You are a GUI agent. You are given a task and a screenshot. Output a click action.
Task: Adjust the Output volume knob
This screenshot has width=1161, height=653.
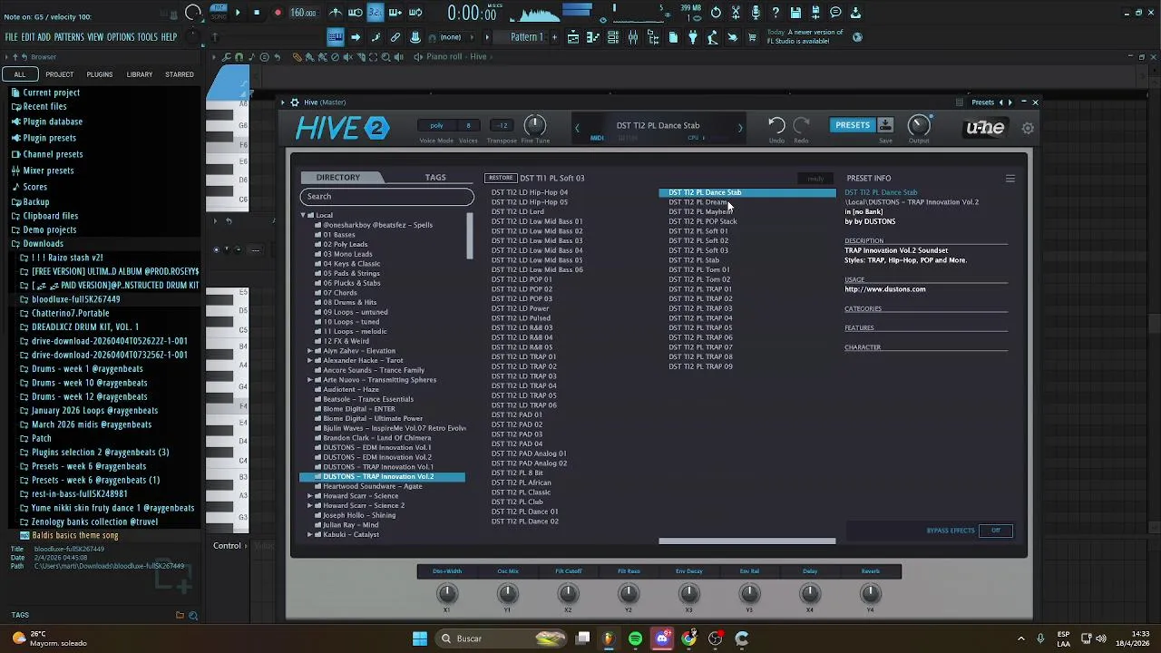(919, 124)
